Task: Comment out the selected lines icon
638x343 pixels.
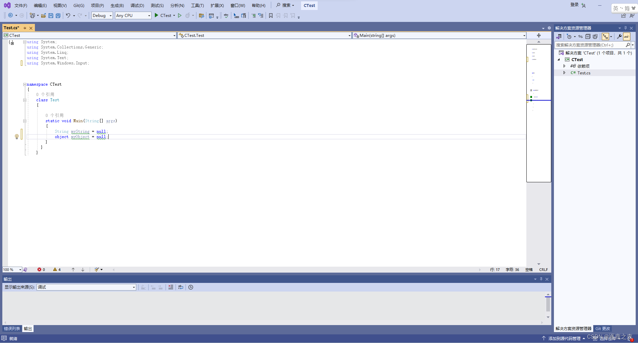Action: click(x=254, y=16)
